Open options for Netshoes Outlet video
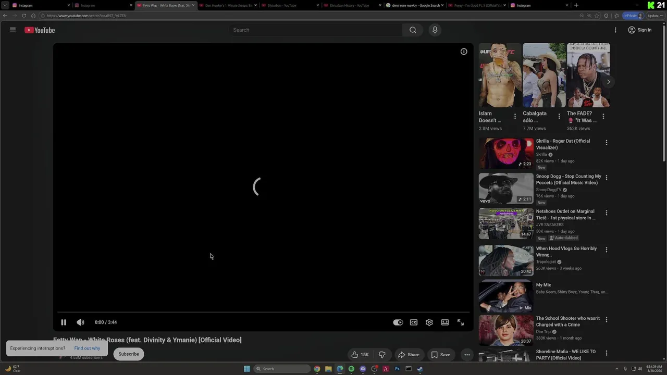The image size is (667, 375). [606, 213]
